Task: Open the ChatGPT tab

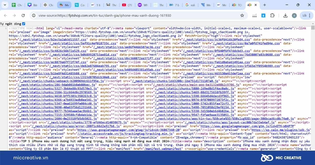Action: [48, 5]
